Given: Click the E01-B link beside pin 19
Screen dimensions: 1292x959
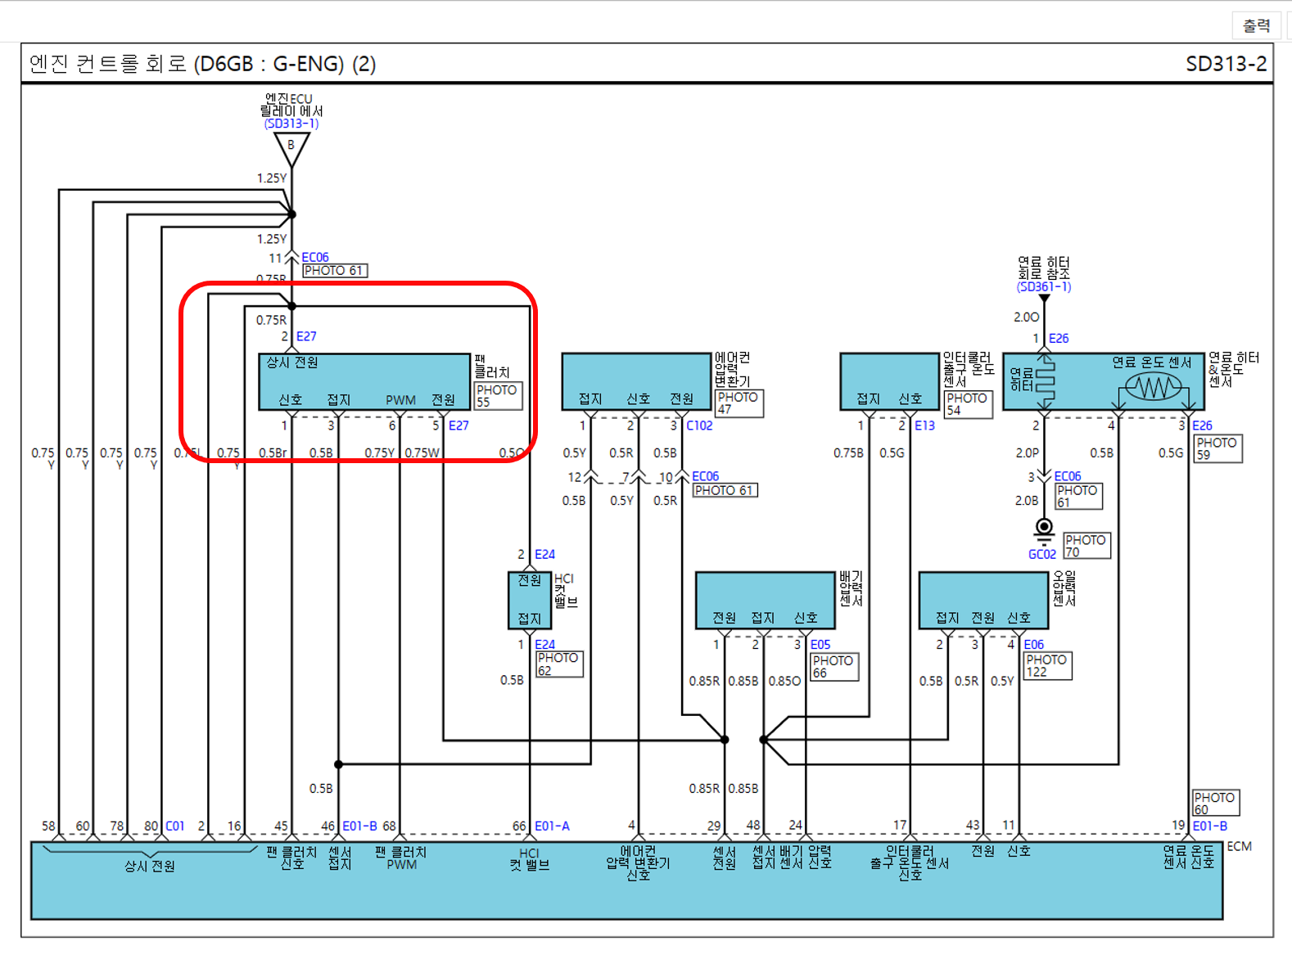Looking at the screenshot, I should point(1210,826).
